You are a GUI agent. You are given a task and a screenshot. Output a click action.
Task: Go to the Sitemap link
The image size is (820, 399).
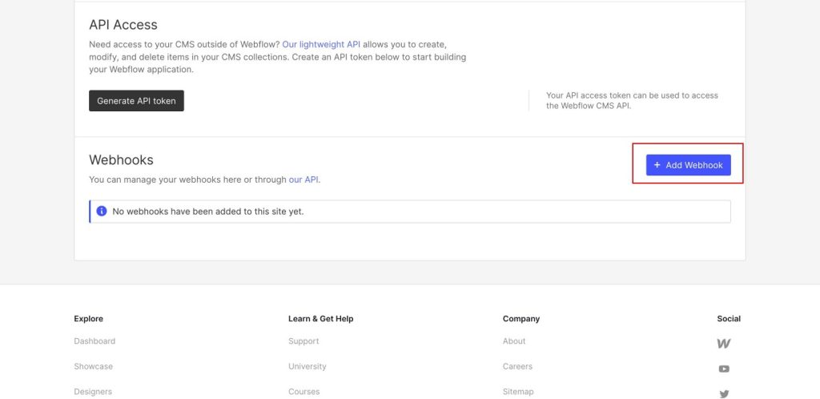pos(518,391)
